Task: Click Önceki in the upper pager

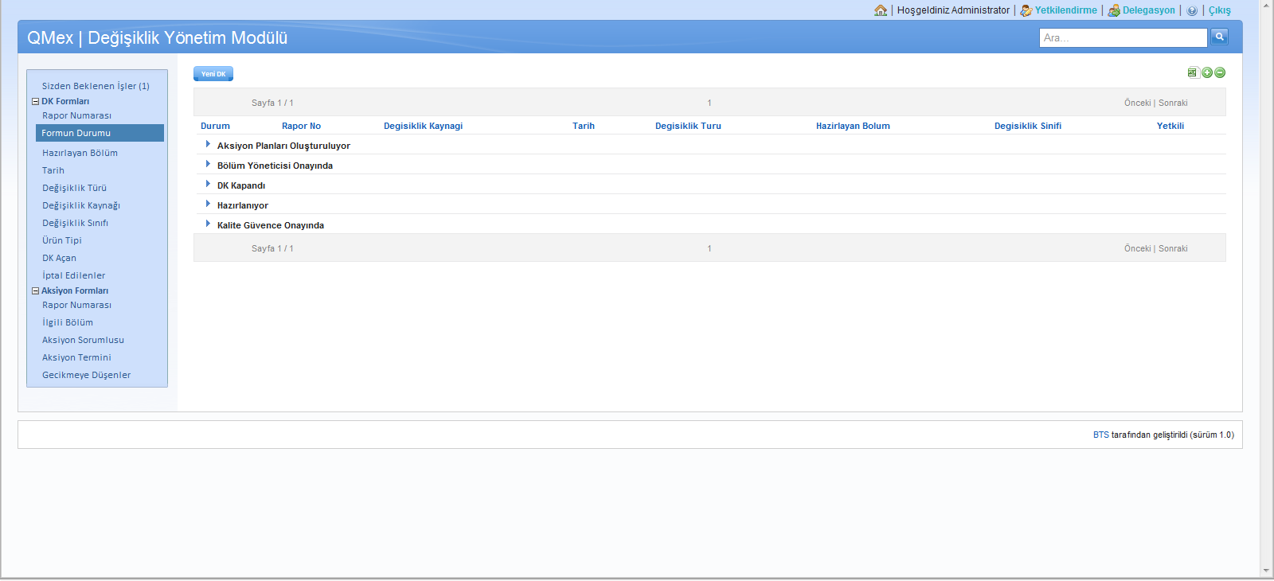Action: coord(1137,103)
